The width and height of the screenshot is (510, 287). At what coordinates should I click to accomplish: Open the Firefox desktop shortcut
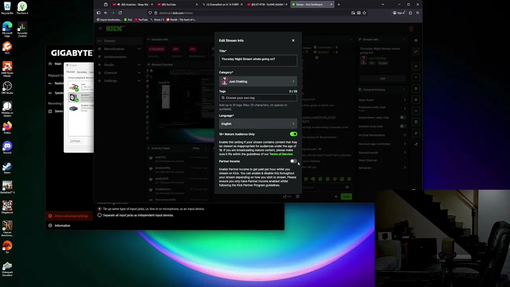tap(7, 128)
